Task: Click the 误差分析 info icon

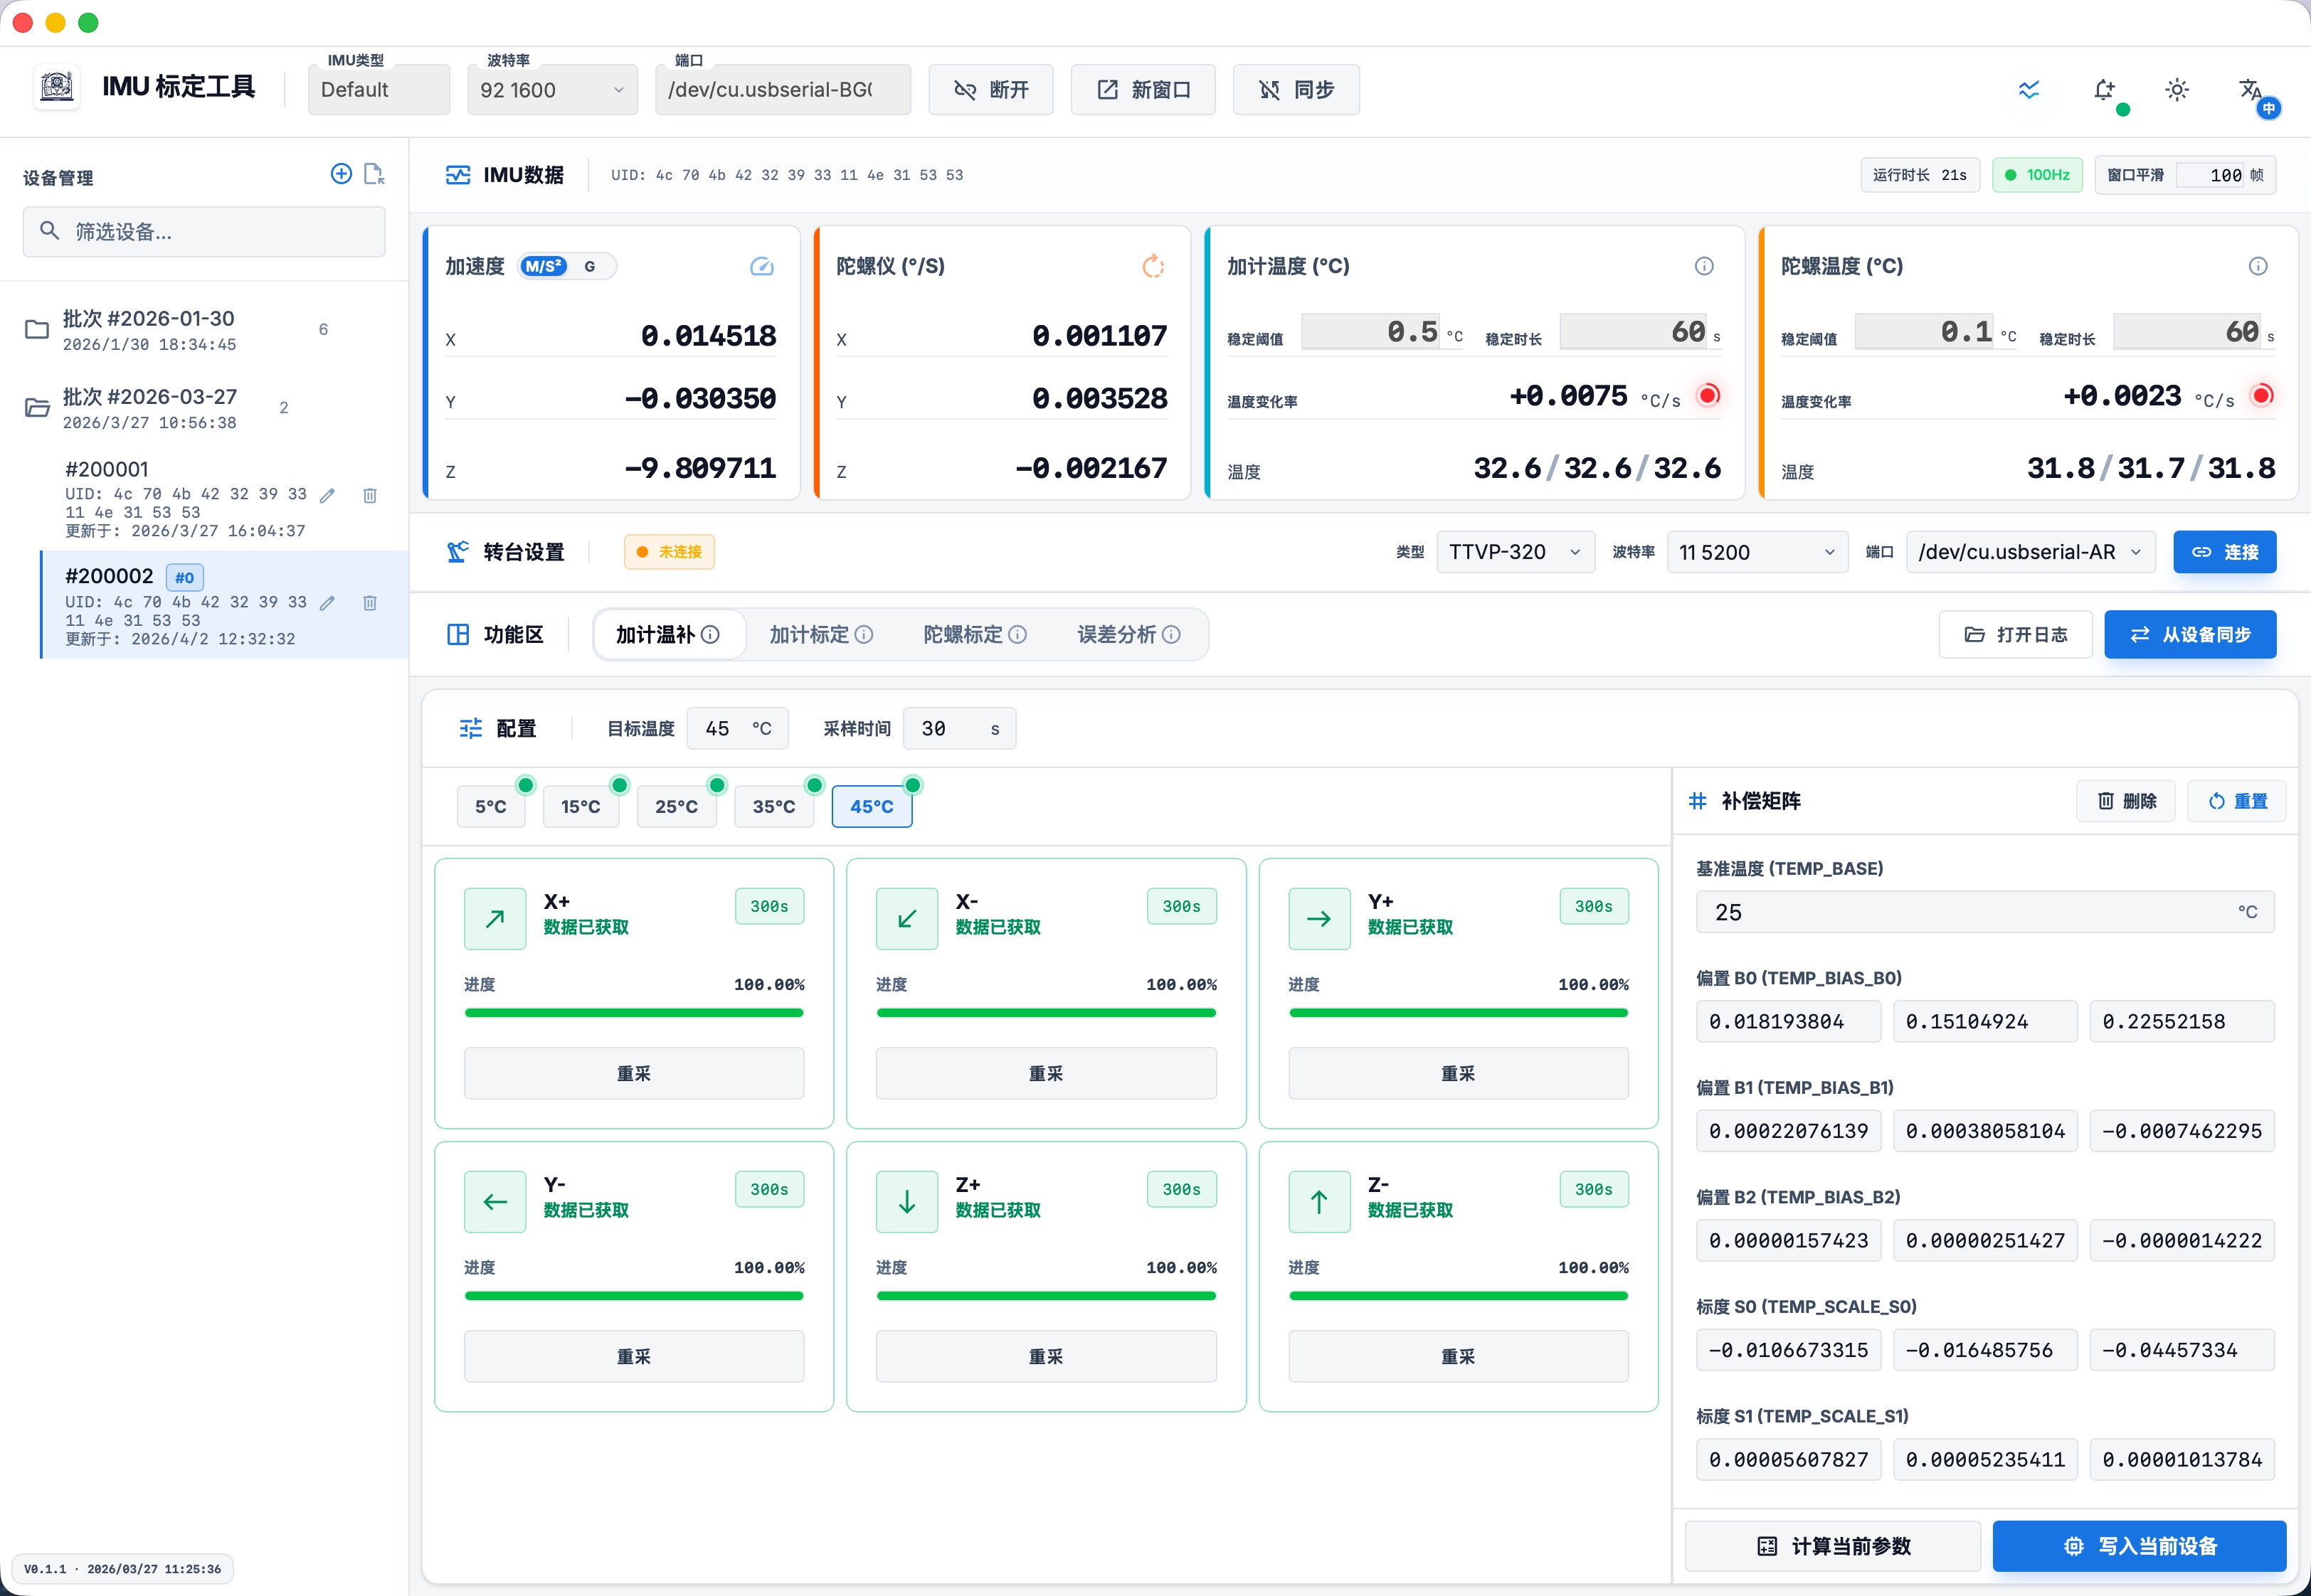Action: 1171,635
